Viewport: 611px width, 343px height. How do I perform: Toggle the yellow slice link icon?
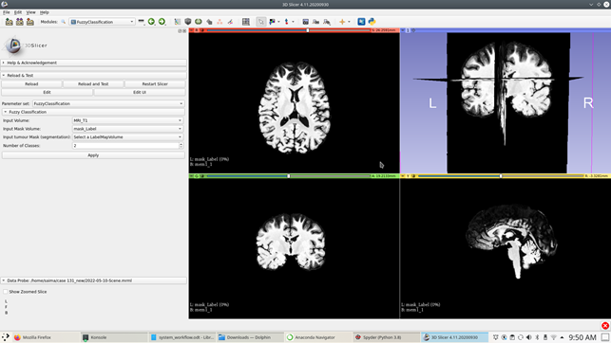413,176
